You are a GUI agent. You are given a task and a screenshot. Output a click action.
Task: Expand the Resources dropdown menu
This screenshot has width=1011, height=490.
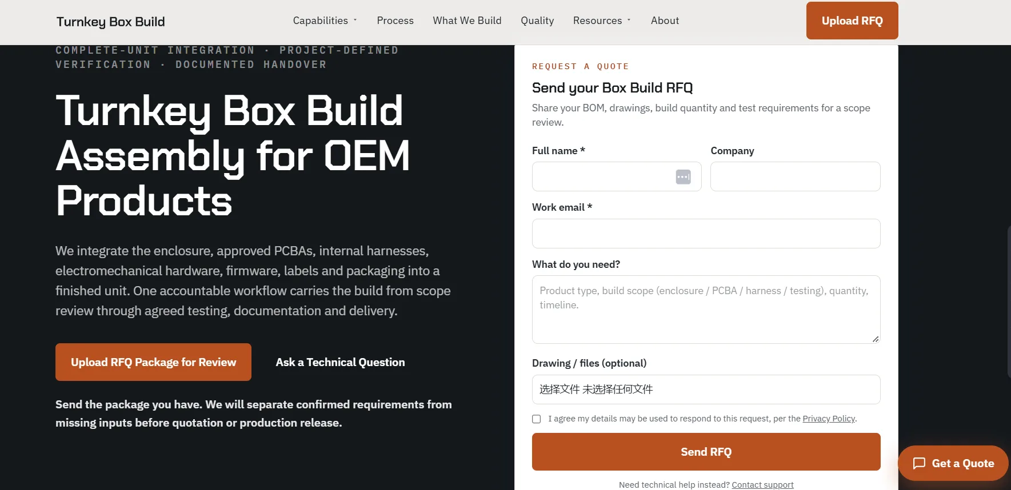click(602, 21)
